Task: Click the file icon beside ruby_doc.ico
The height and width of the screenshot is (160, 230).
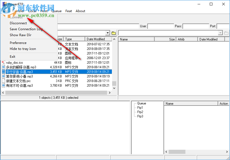Action: coord(3,62)
